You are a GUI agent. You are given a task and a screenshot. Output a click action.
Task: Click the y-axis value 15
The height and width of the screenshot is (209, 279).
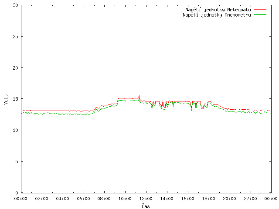click(x=16, y=99)
